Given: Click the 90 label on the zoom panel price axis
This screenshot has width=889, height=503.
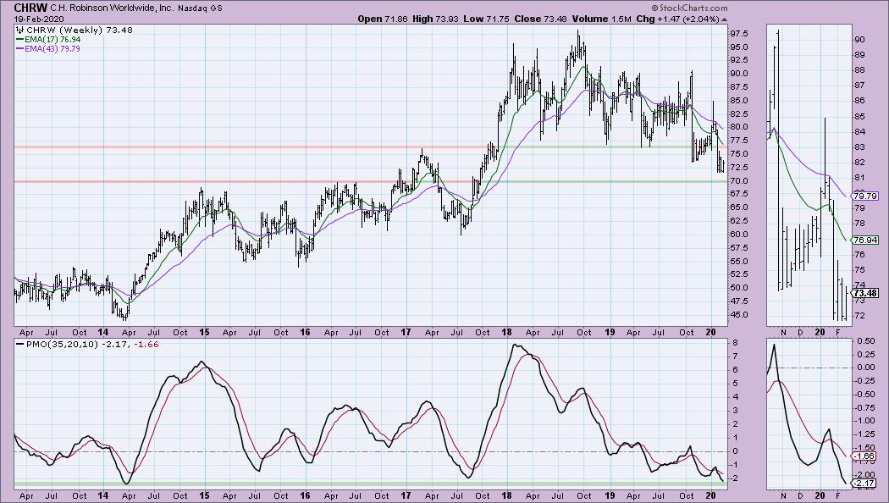Looking at the screenshot, I should click(859, 39).
